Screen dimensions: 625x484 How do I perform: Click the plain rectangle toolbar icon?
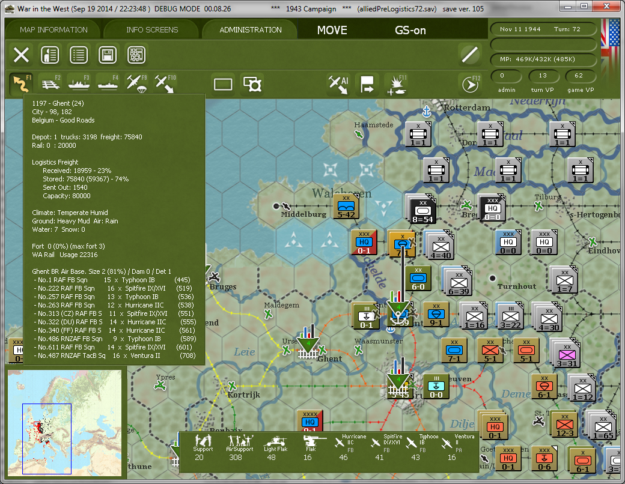coord(223,85)
